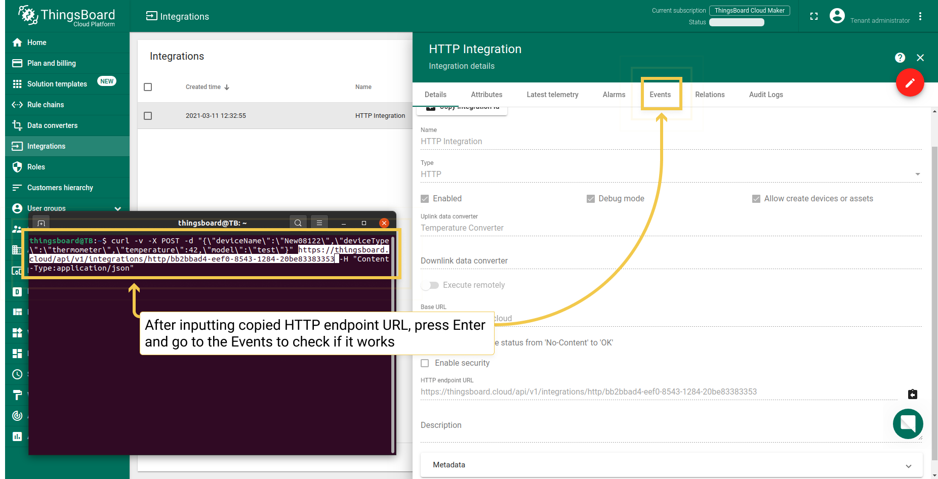Viewport: 938px width, 479px height.
Task: Open the Audit Logs tab
Action: [766, 95]
